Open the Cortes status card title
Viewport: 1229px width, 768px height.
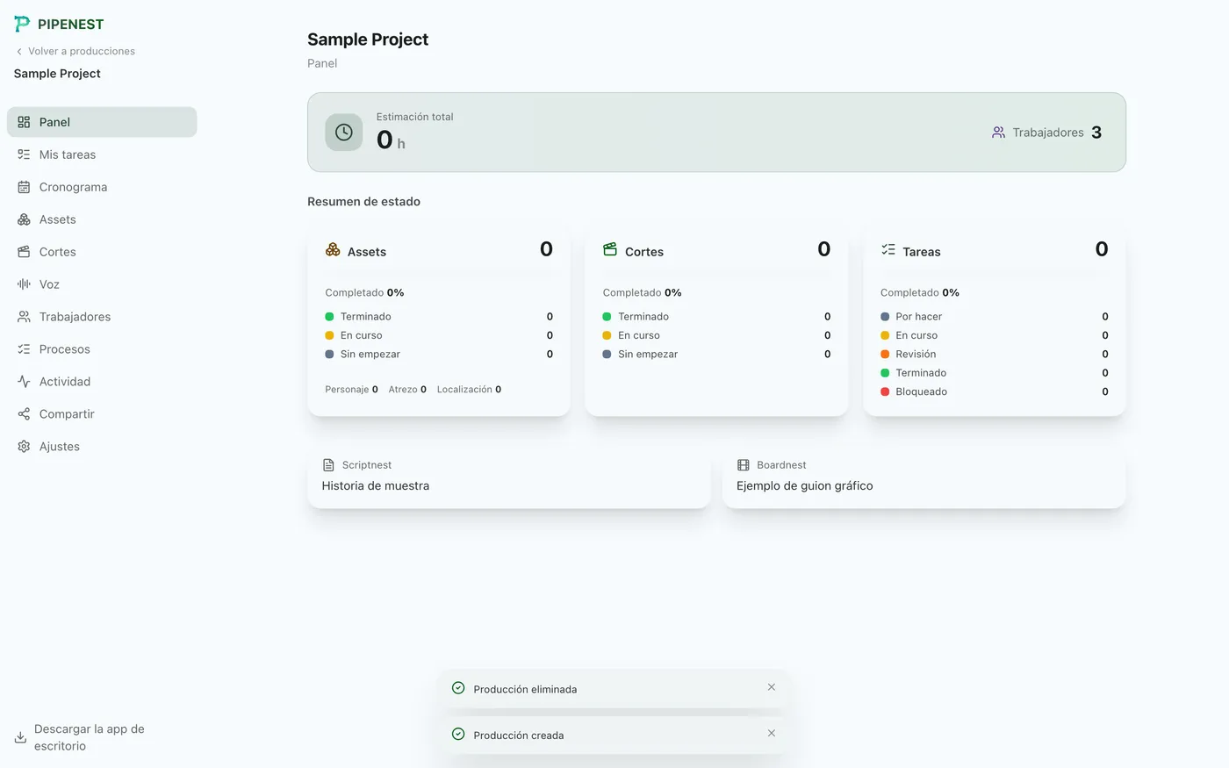[644, 252]
